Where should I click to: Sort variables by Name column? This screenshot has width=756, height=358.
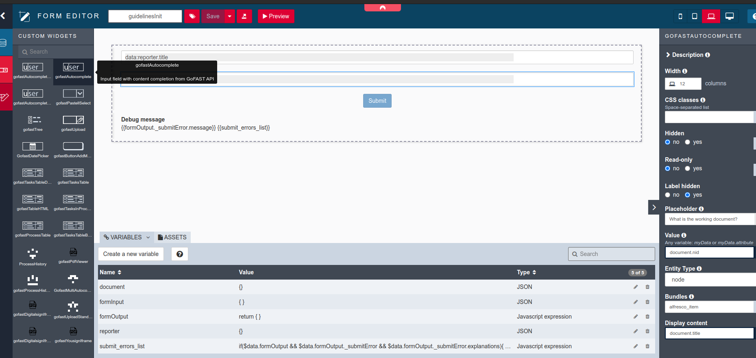(x=111, y=272)
